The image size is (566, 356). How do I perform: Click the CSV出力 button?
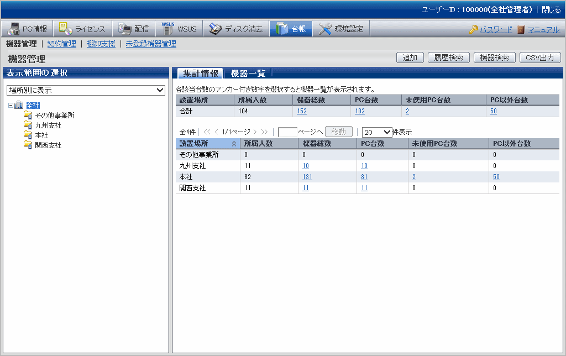tap(540, 57)
